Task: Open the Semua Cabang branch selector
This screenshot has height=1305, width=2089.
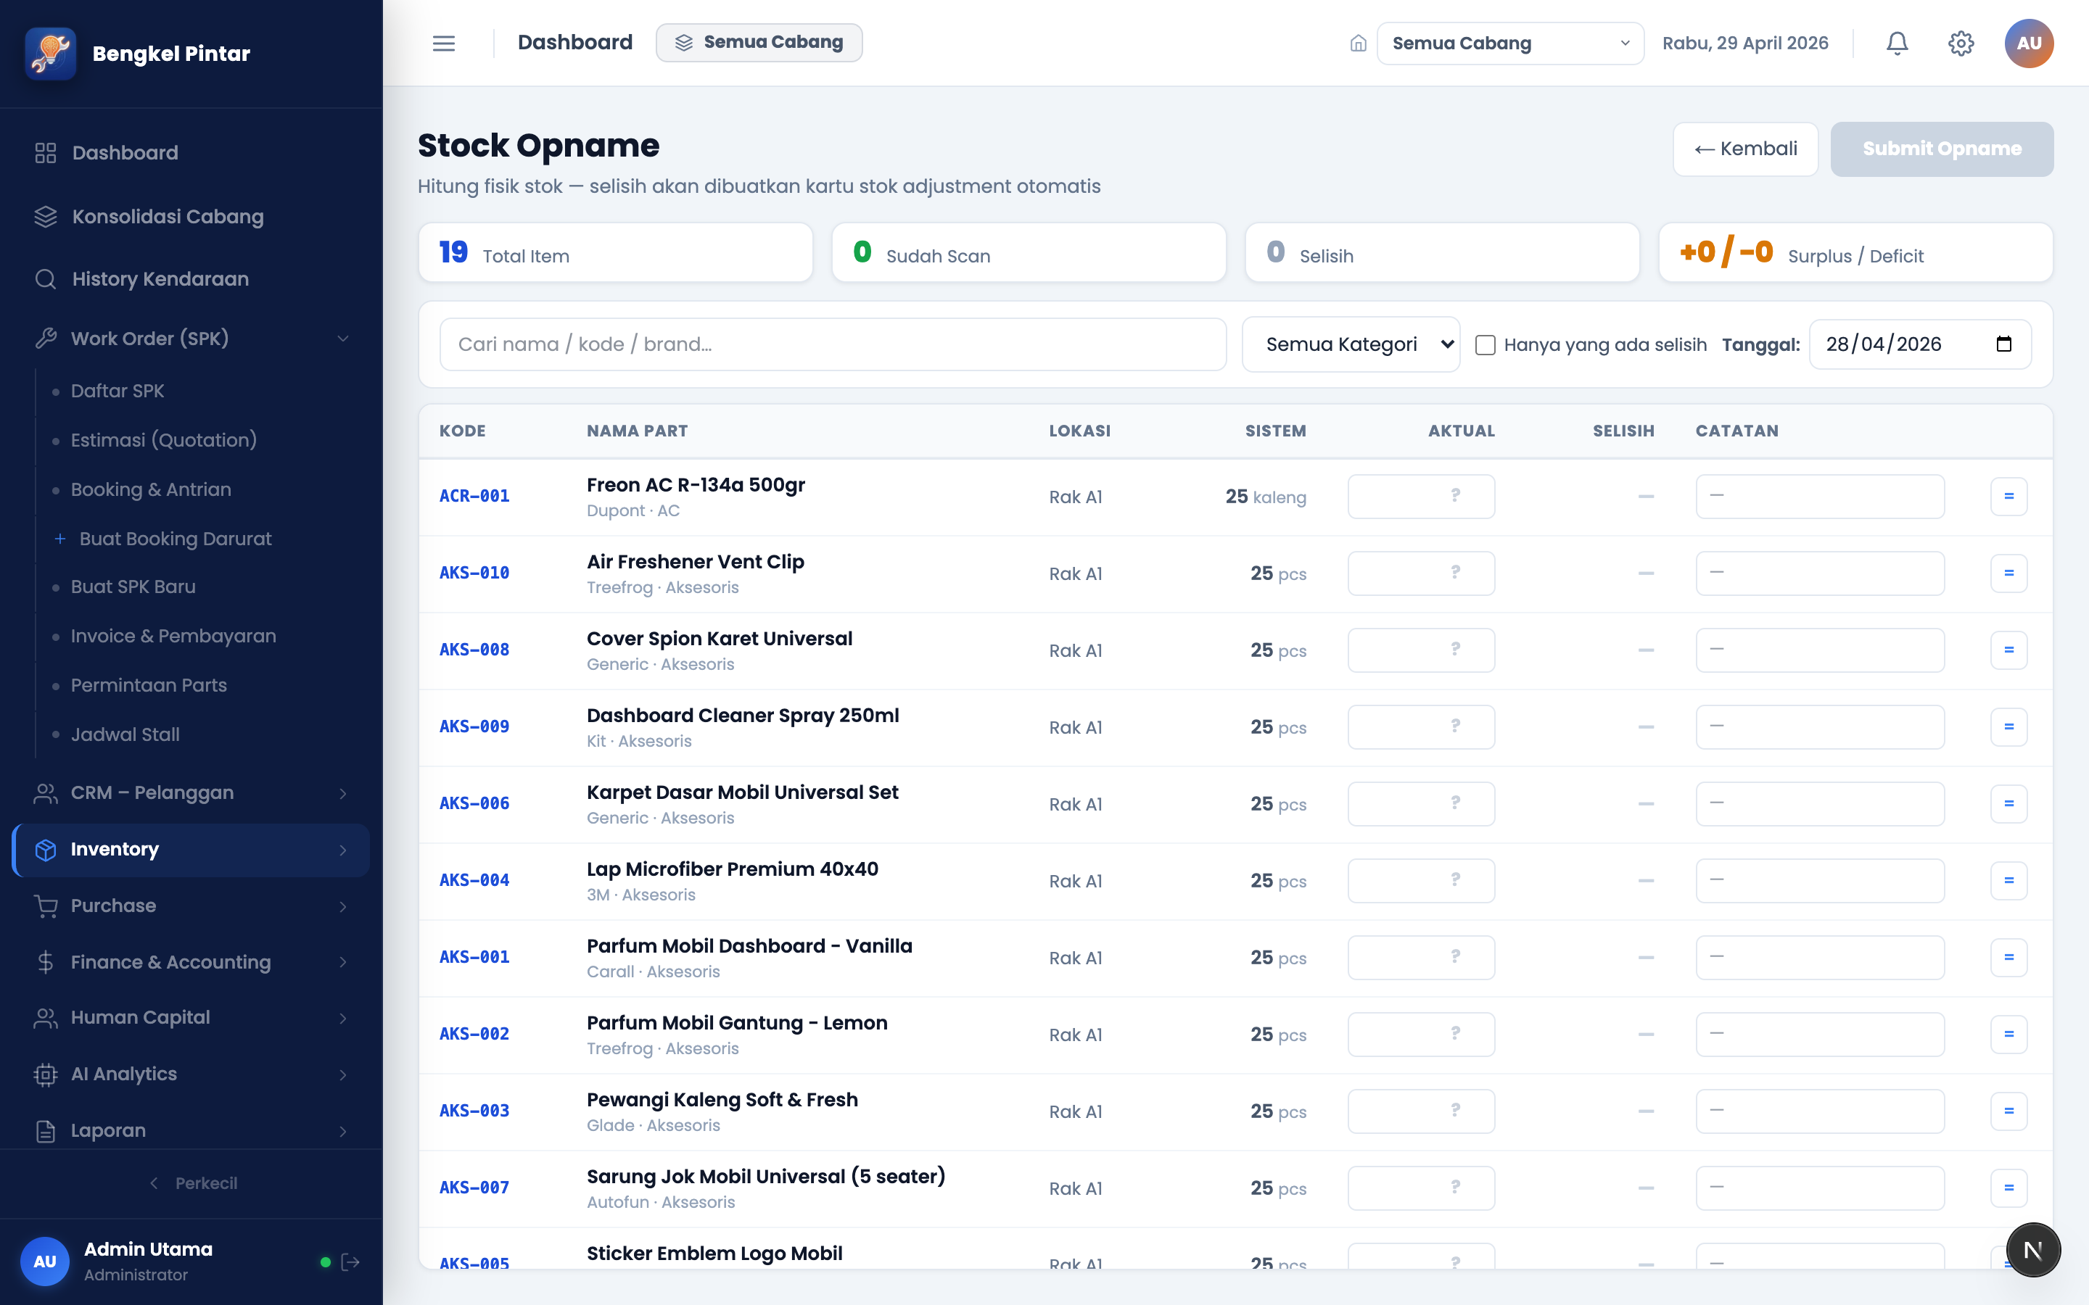Action: point(1509,43)
